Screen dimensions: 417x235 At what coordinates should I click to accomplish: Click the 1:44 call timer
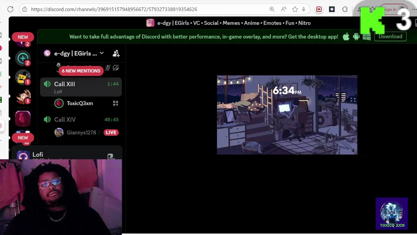(113, 84)
